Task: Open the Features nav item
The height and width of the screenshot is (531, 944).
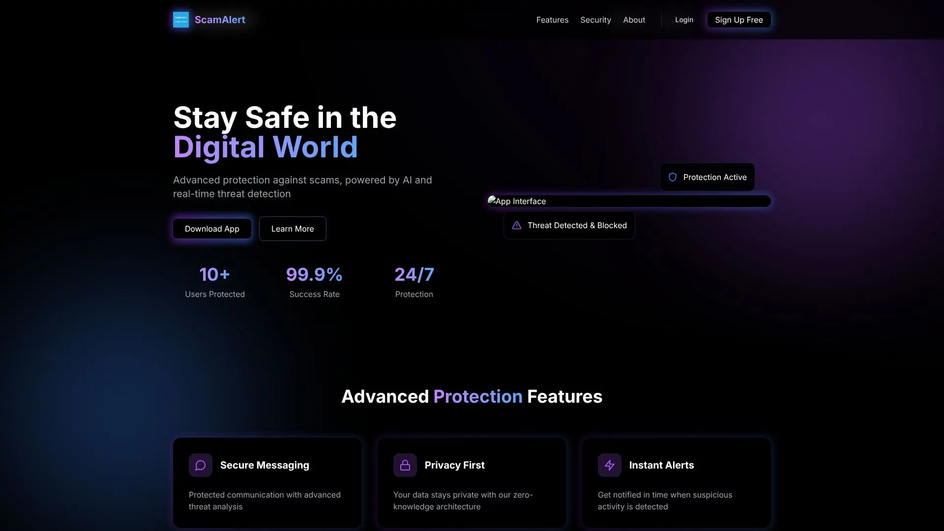Action: point(552,20)
